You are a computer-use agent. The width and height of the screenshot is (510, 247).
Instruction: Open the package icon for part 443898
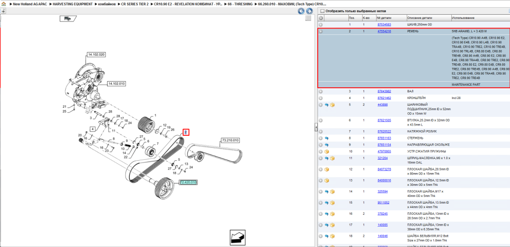click(x=332, y=105)
